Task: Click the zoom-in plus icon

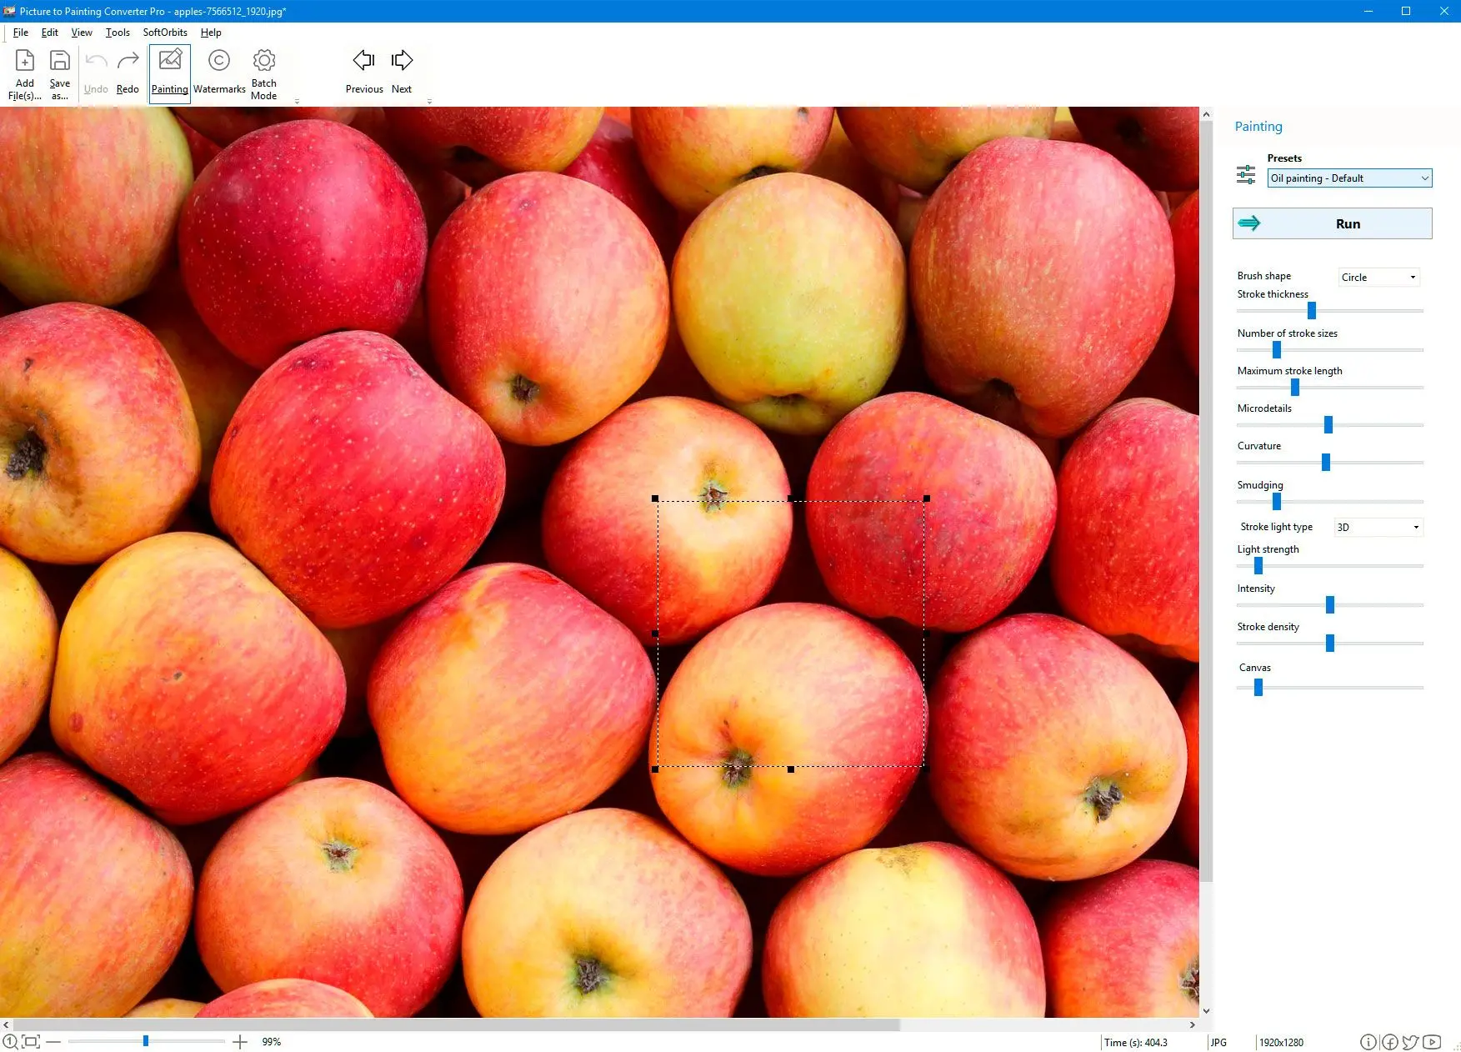Action: [x=240, y=1042]
